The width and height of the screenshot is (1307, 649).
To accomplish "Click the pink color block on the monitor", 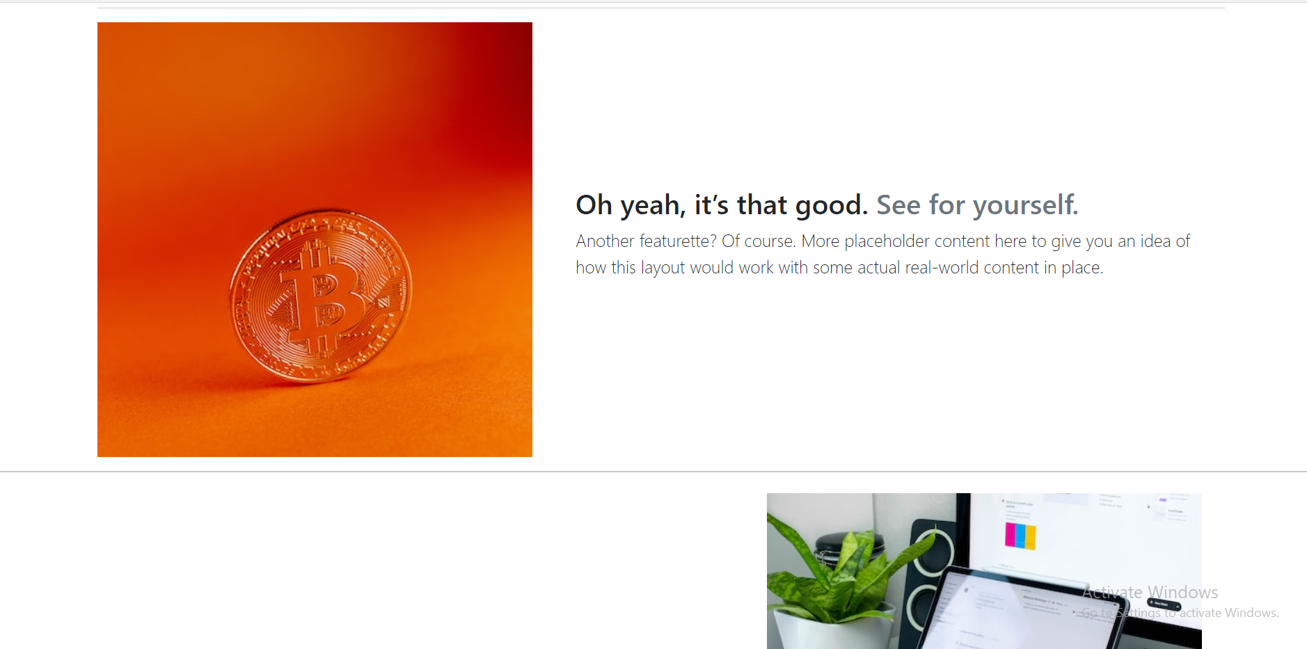I will tap(1010, 534).
